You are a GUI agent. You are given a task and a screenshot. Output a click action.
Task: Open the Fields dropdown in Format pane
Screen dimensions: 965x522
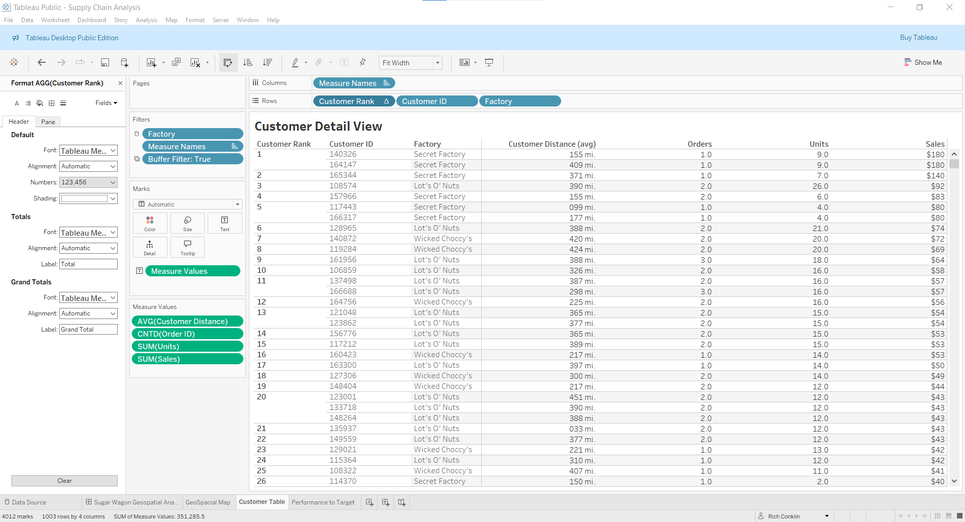pos(106,103)
